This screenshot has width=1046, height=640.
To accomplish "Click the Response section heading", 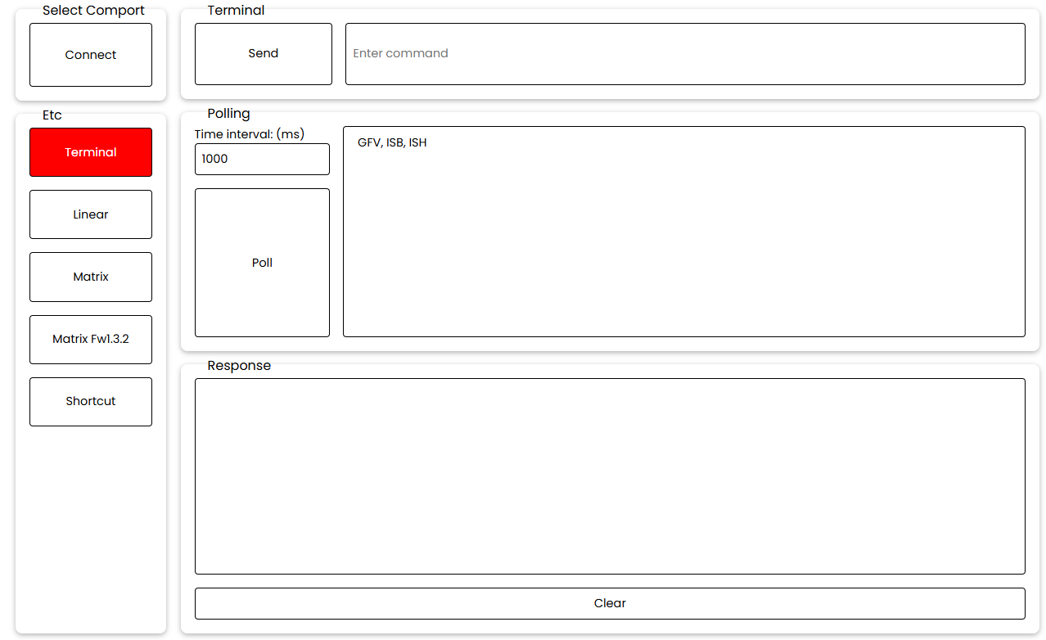I will pos(239,366).
